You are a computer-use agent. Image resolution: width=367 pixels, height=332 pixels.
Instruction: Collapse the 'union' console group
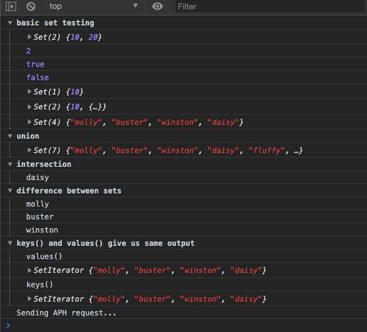click(x=10, y=136)
